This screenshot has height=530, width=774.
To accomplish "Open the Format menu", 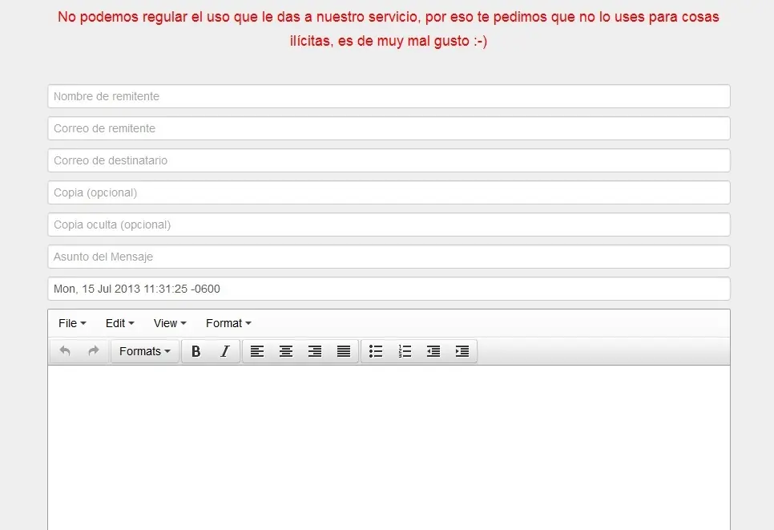I will 228,323.
